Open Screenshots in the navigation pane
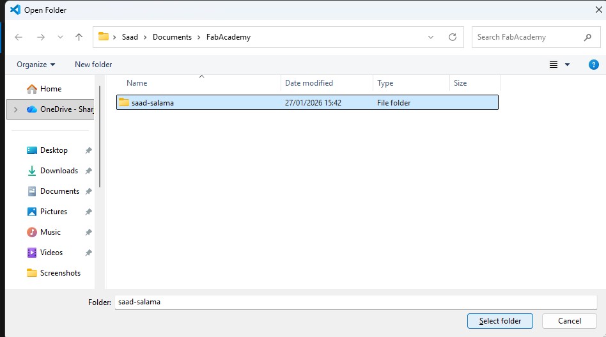 53,273
